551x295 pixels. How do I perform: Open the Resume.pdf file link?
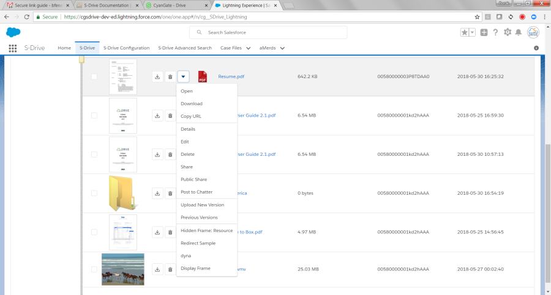pos(231,76)
